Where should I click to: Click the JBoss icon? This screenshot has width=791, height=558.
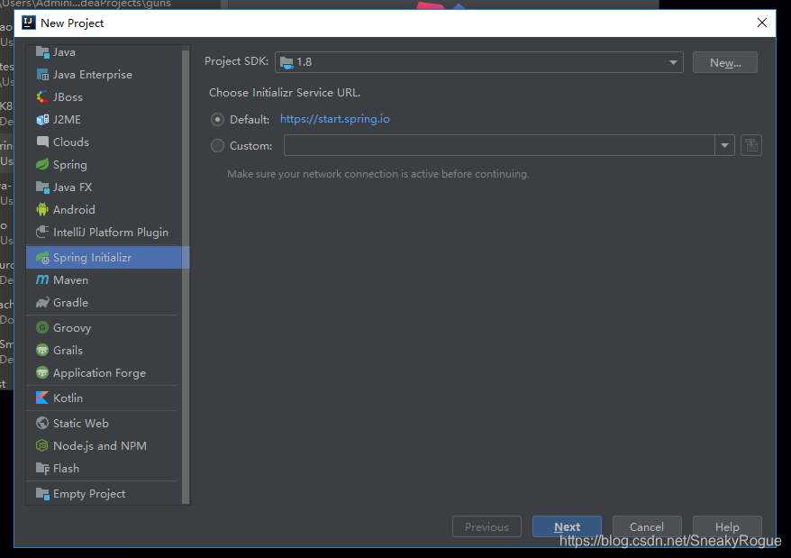pyautogui.click(x=42, y=97)
